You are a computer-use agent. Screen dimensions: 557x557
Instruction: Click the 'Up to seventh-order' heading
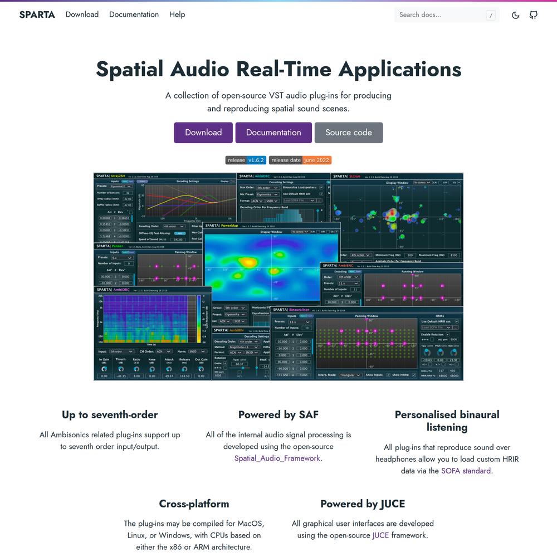click(110, 414)
